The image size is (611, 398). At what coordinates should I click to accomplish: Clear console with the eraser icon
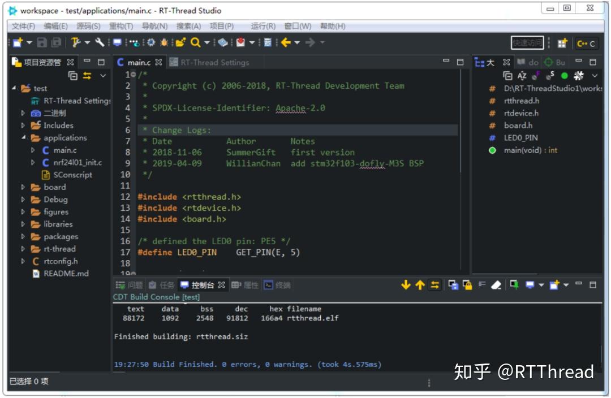[x=496, y=285]
